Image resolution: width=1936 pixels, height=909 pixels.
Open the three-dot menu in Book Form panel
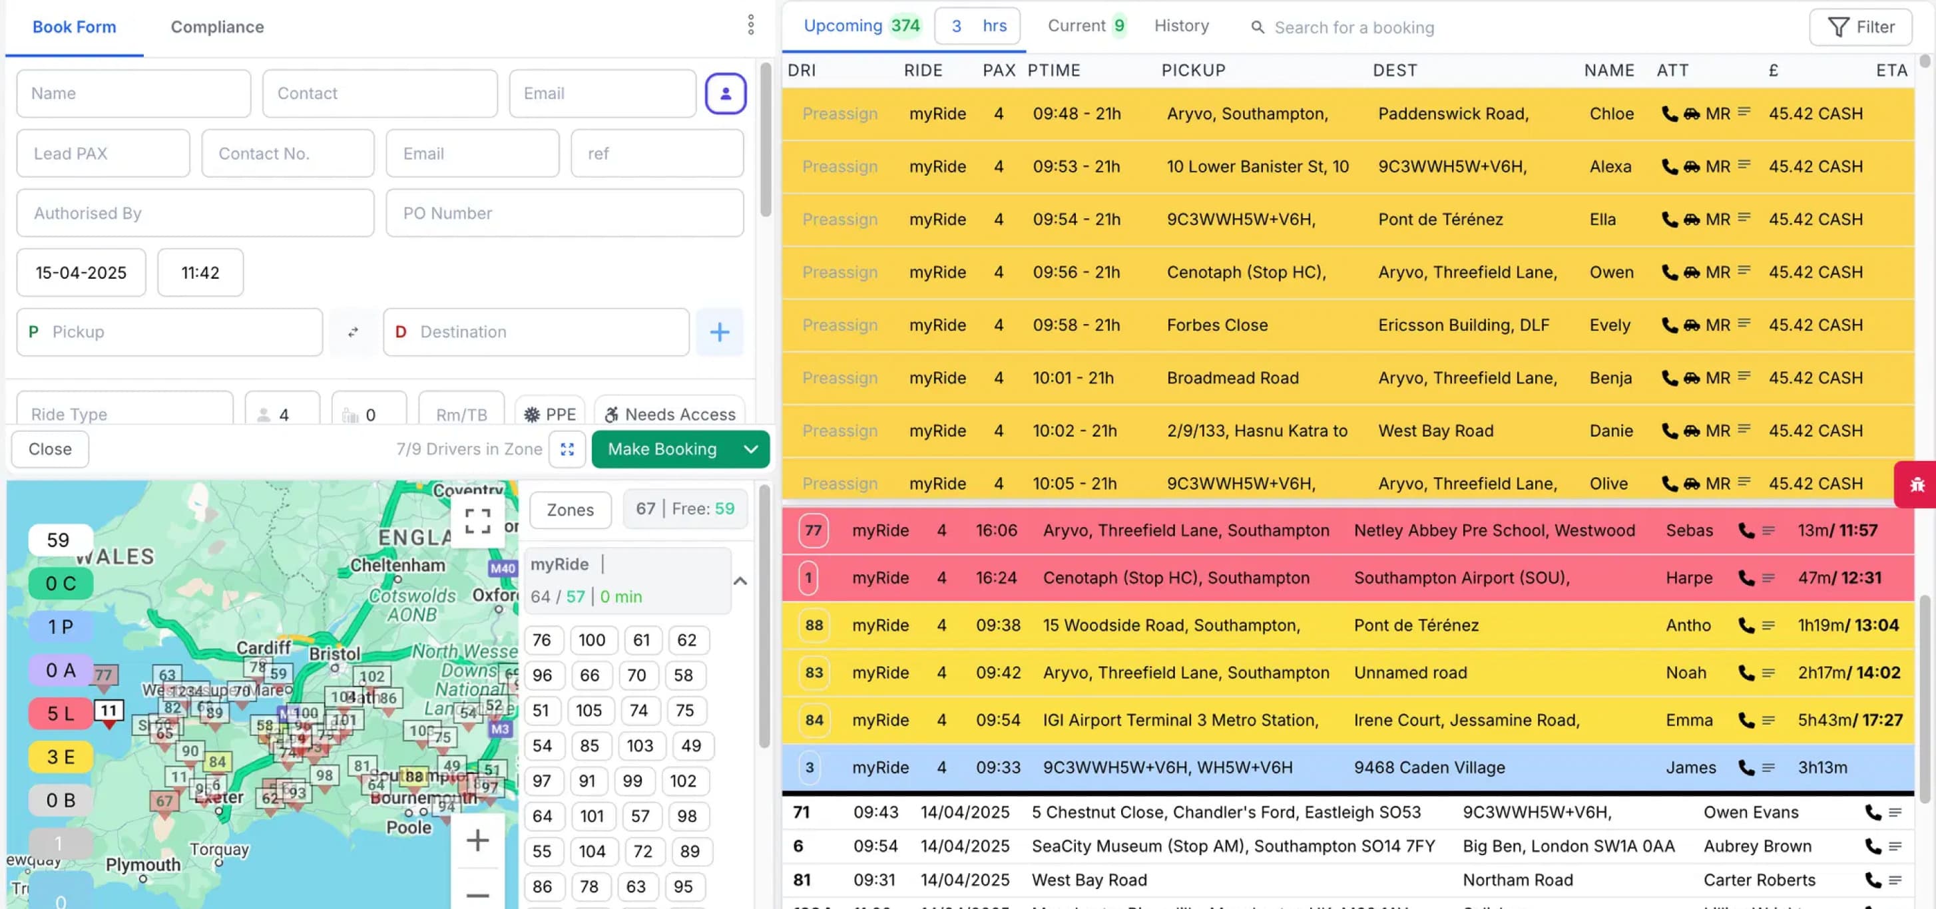[750, 25]
